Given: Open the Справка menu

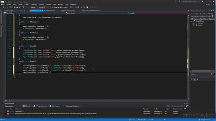Looking at the screenshot, I should [x=73, y=5].
